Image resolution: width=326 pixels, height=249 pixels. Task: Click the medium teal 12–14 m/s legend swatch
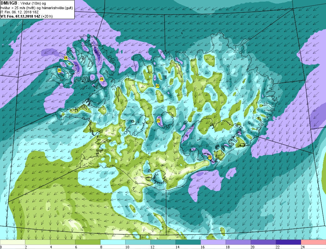[163, 242]
